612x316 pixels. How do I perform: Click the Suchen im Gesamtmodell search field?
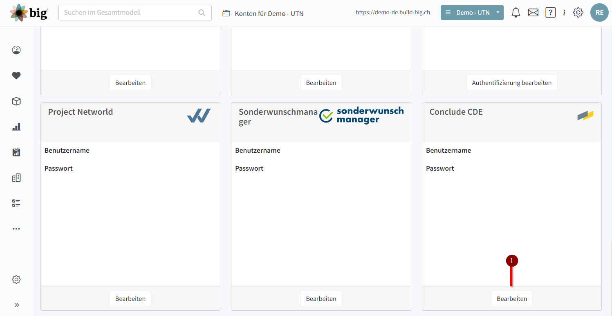pyautogui.click(x=135, y=13)
